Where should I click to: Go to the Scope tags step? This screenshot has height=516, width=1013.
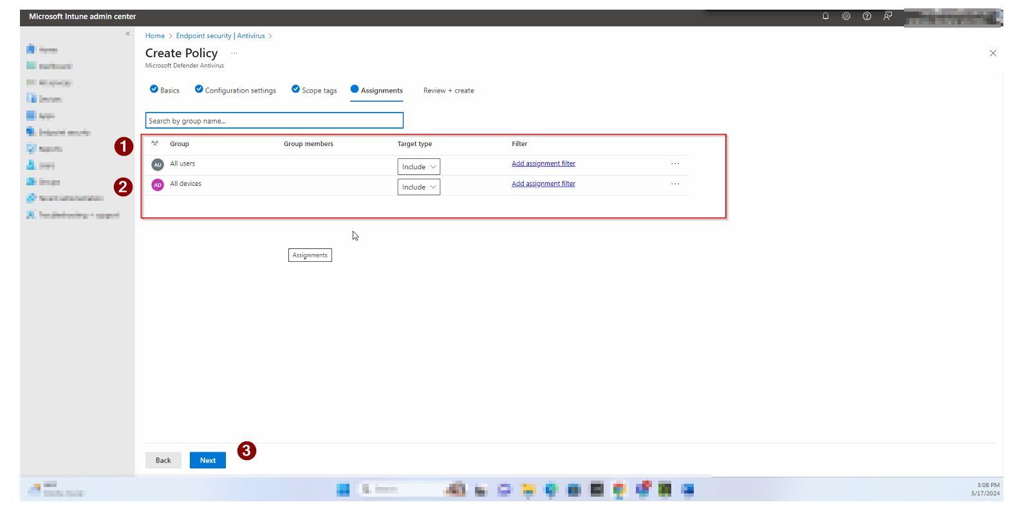click(x=314, y=90)
